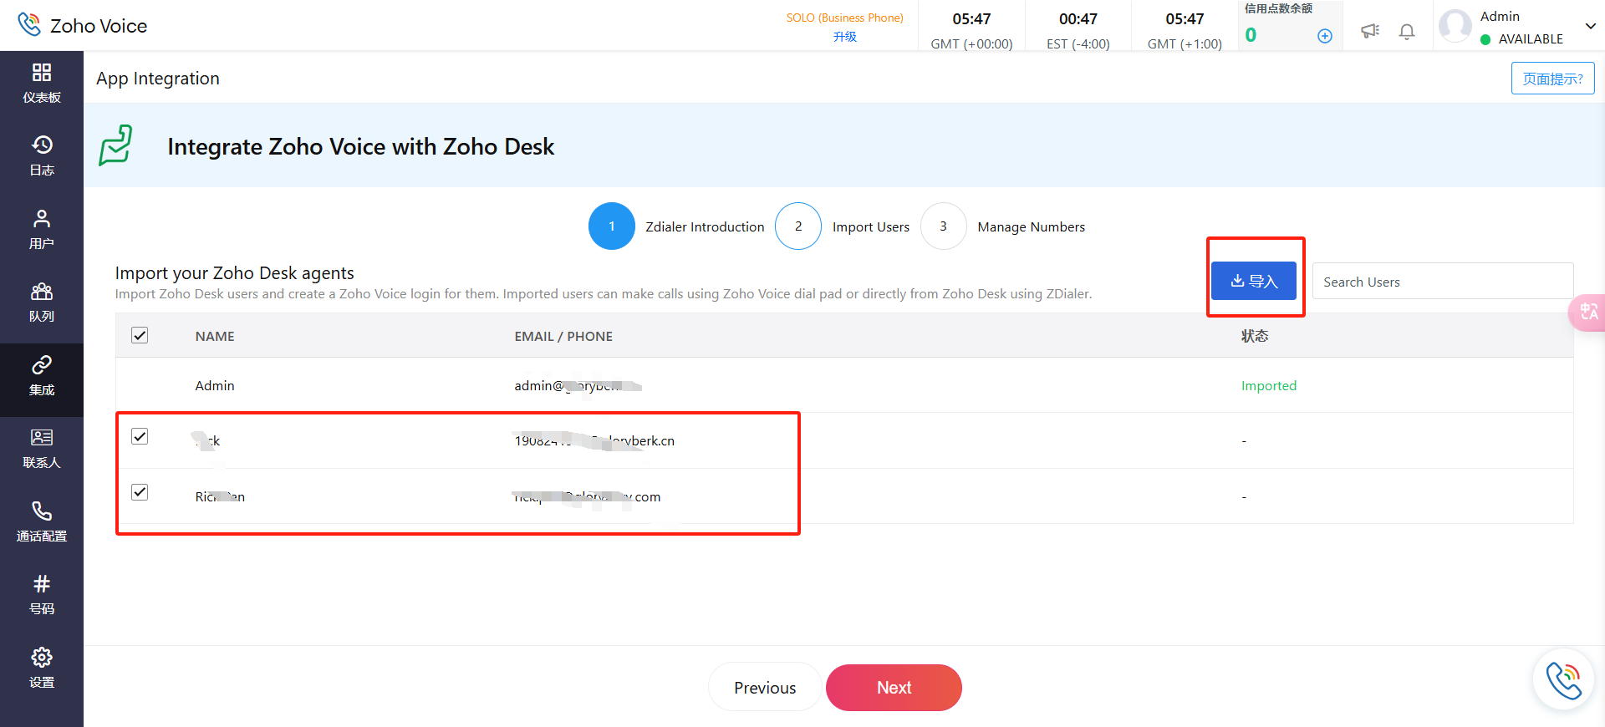This screenshot has height=727, width=1605.
Task: Click the notification bell icon
Action: [x=1407, y=32]
